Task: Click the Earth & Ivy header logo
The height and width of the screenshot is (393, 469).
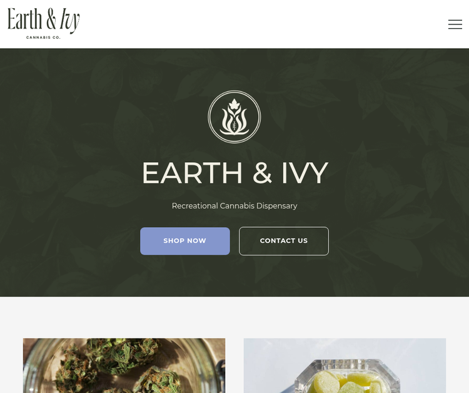Action: [x=44, y=23]
